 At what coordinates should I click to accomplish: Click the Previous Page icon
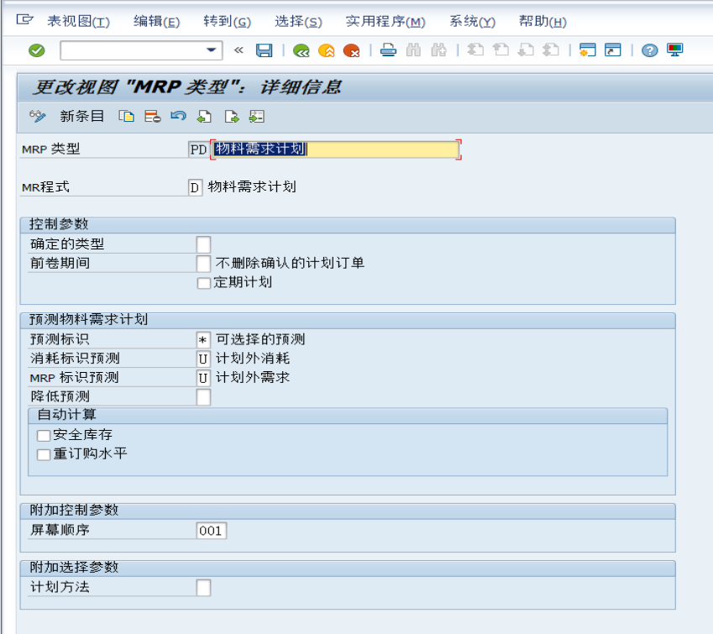click(x=501, y=50)
